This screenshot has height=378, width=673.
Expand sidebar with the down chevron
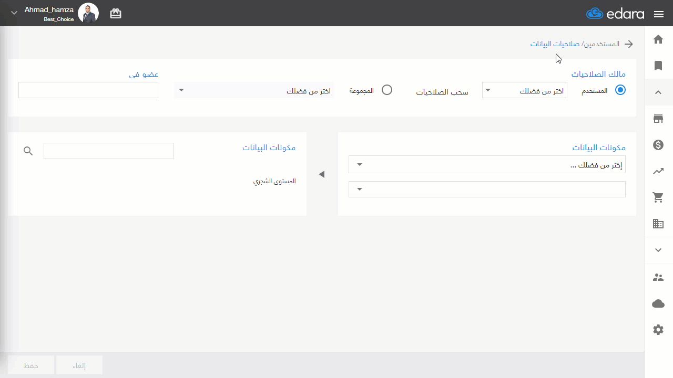[658, 250]
